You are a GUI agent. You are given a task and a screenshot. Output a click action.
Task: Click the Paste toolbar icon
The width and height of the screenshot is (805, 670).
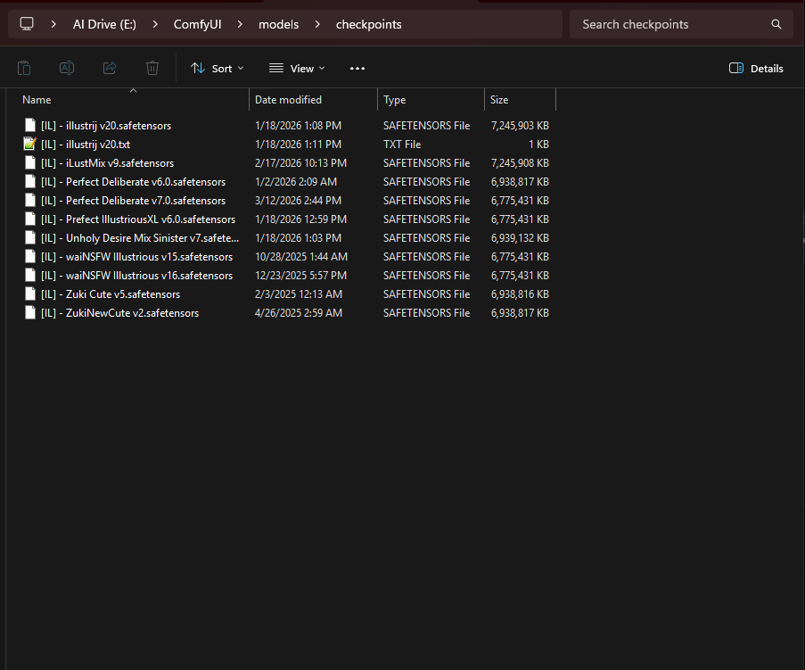[x=24, y=69]
